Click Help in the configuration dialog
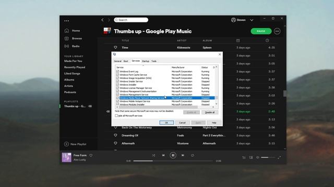This screenshot has width=334, height=187. (x=214, y=123)
